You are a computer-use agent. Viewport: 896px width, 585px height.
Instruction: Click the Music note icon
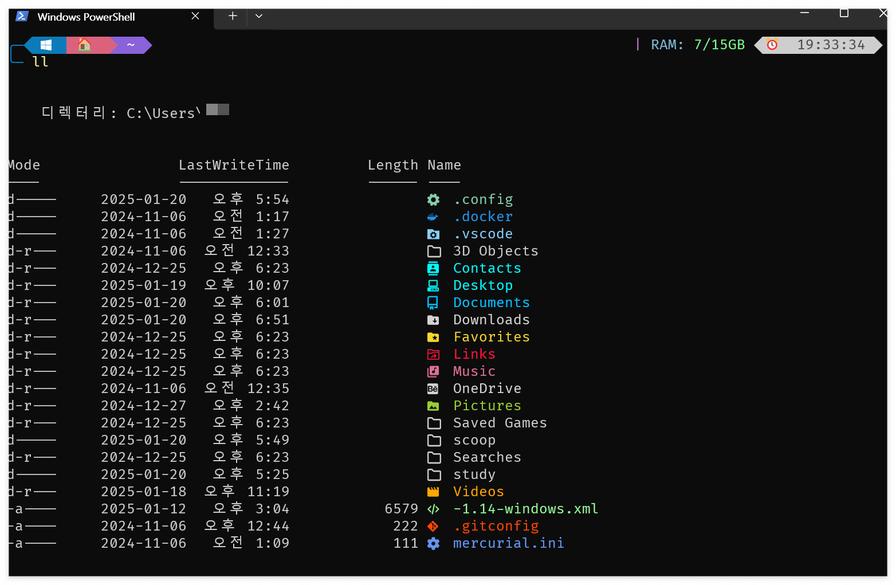coord(434,371)
